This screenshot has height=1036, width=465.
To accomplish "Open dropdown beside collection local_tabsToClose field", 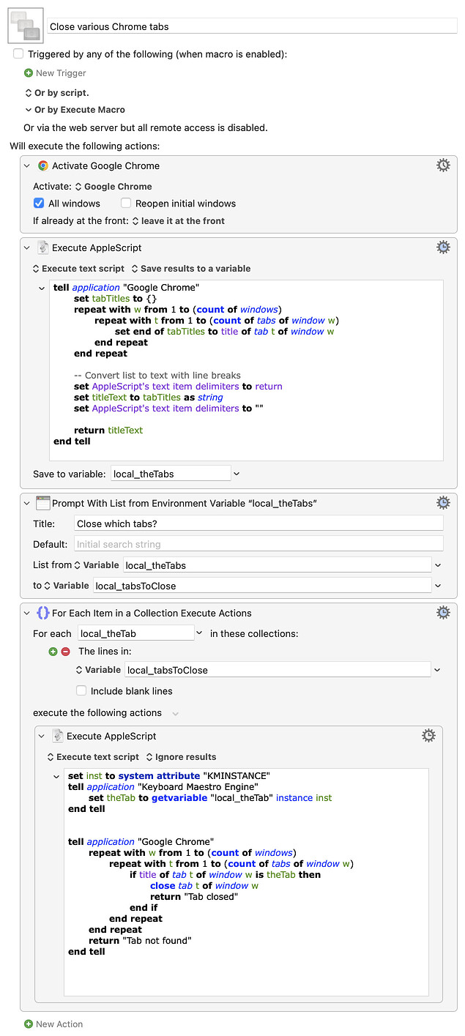I will point(438,670).
